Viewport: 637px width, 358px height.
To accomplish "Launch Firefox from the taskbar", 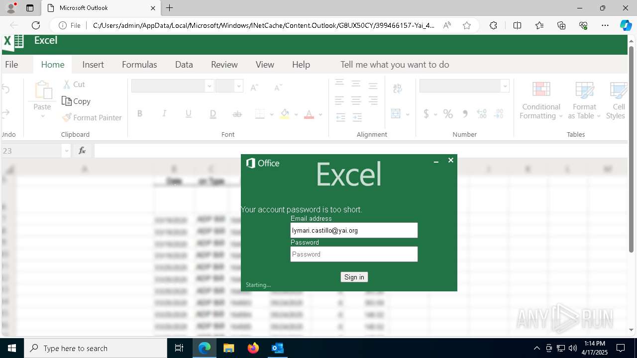I will click(253, 348).
